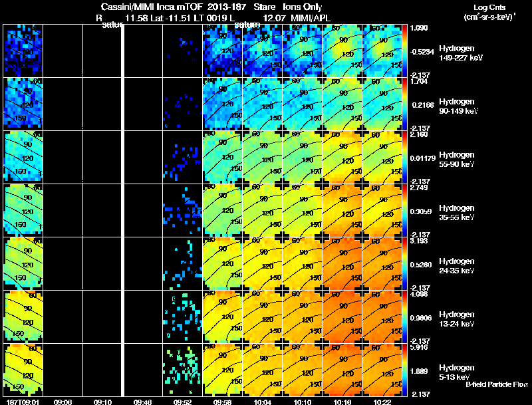Click the 55-90 keV color scale bar
This screenshot has height=405, width=532.
(x=404, y=157)
